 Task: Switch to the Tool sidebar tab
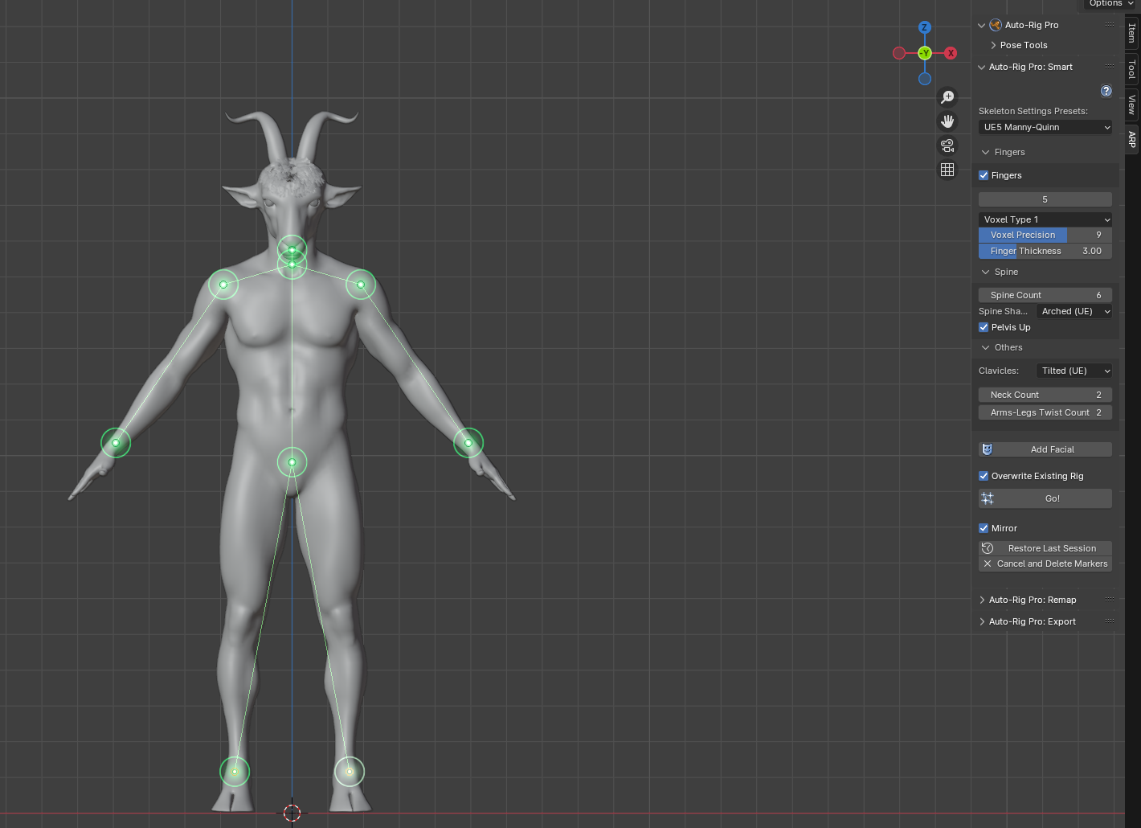[1131, 69]
